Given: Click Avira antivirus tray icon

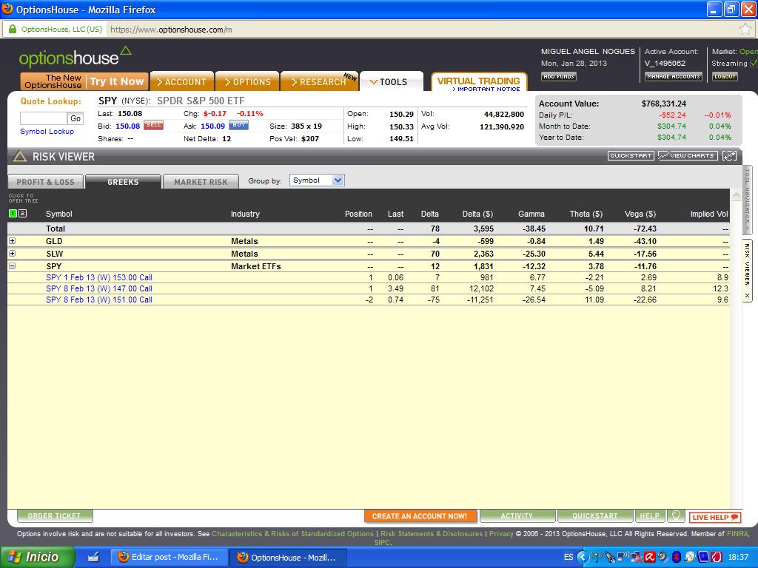Looking at the screenshot, I should pyautogui.click(x=650, y=557).
